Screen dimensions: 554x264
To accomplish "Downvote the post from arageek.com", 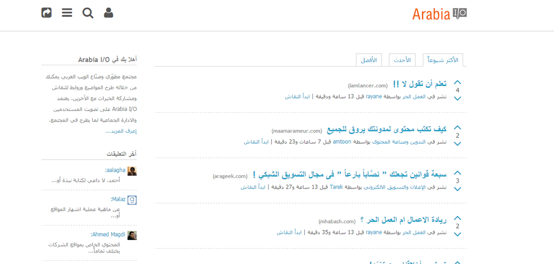I will [458, 189].
